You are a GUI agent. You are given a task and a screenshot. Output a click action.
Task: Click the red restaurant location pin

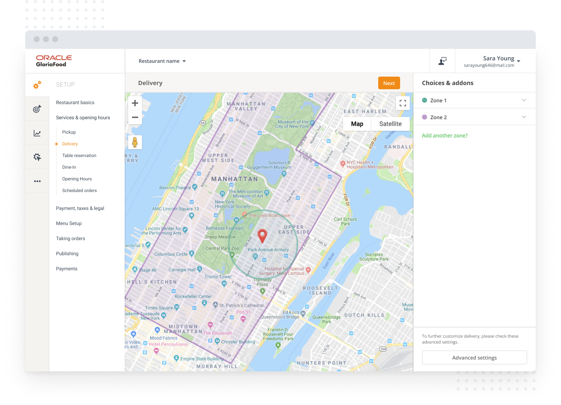coord(262,236)
